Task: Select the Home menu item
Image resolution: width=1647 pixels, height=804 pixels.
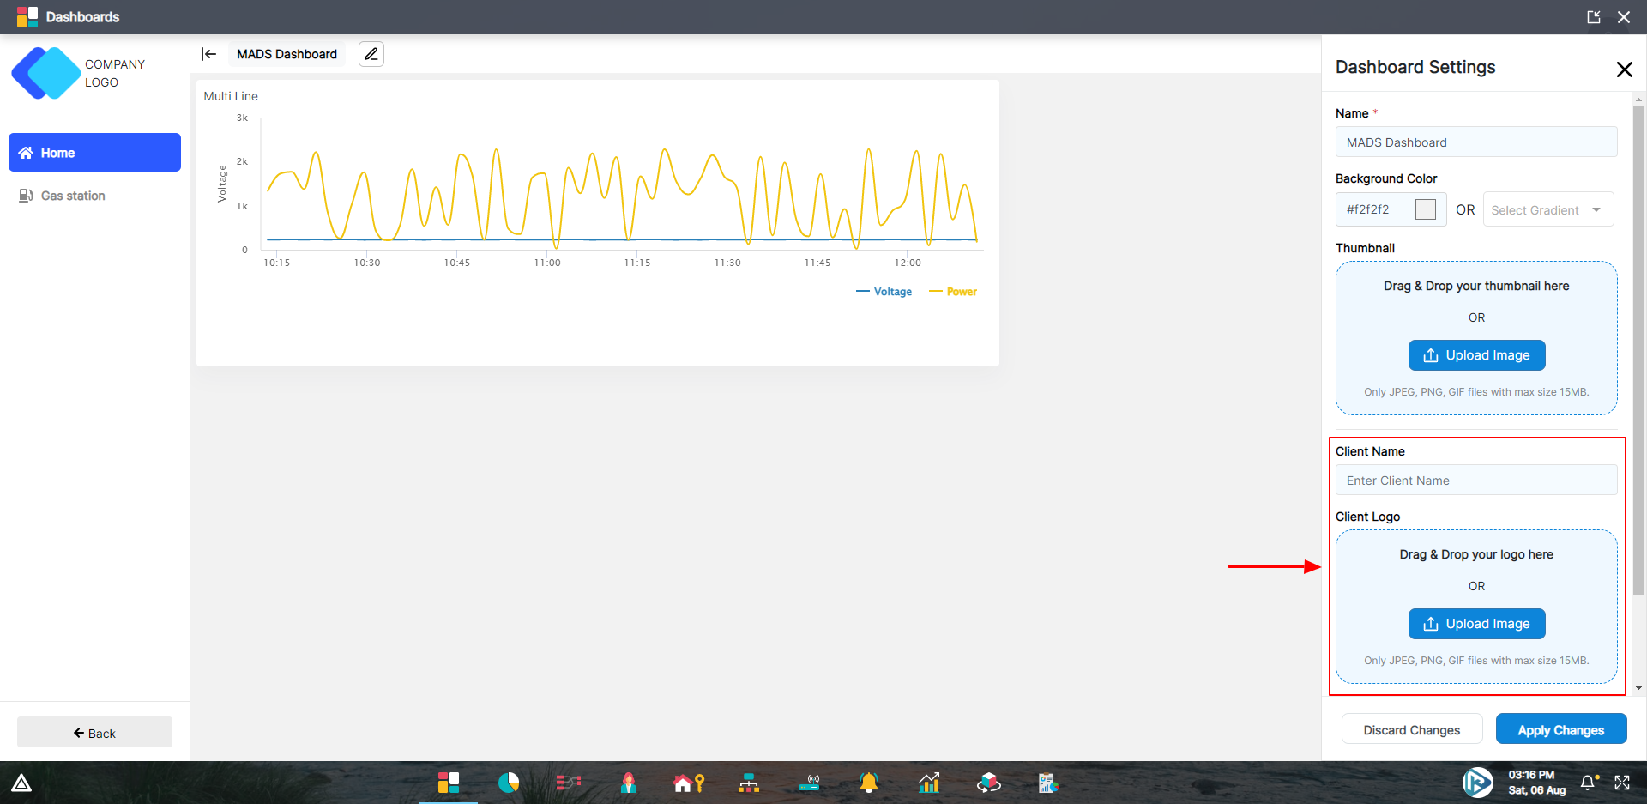Action: (x=94, y=153)
